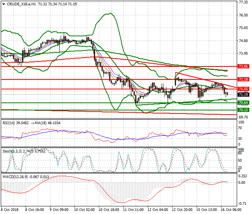Click the 77.35 price scale value
252x214 pixels.
point(243,2)
